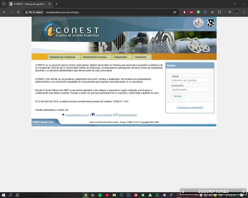Click the CONEST logo in the header
The image size is (248, 198).
(x=71, y=30)
